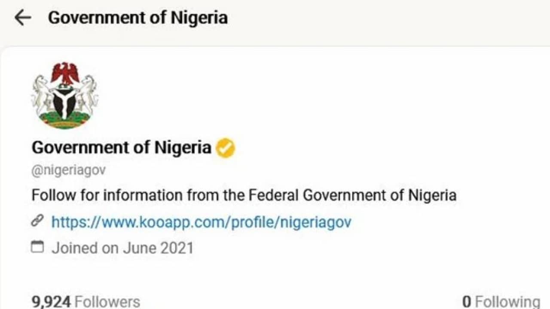This screenshot has width=550, height=309.
Task: Open the Following list
Action: point(507,302)
